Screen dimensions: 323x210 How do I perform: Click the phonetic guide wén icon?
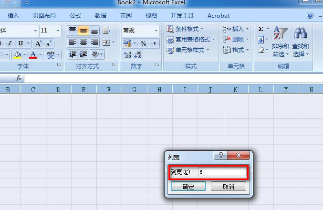(x=51, y=55)
